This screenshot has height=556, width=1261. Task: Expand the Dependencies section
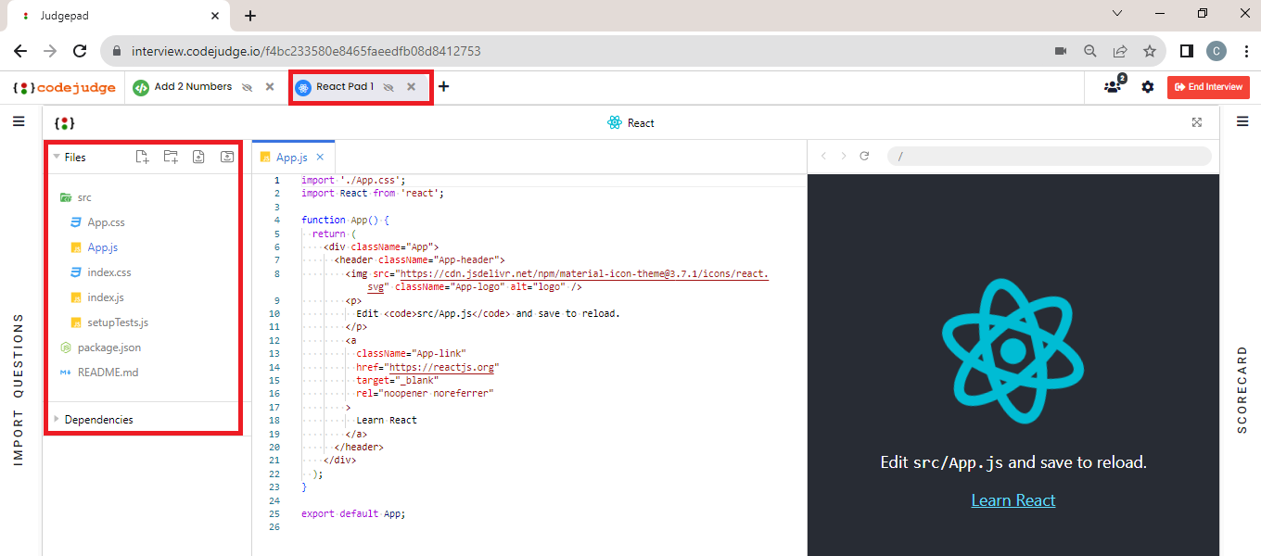pyautogui.click(x=57, y=419)
